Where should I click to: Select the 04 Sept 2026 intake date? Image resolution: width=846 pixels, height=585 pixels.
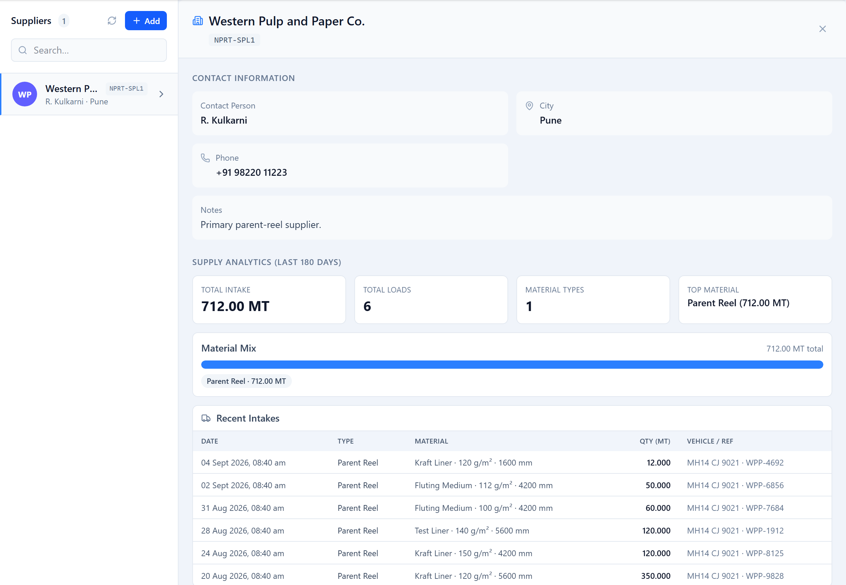point(243,463)
